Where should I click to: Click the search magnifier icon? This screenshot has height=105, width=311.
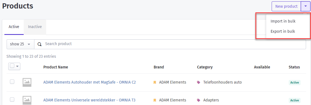tap(40, 44)
